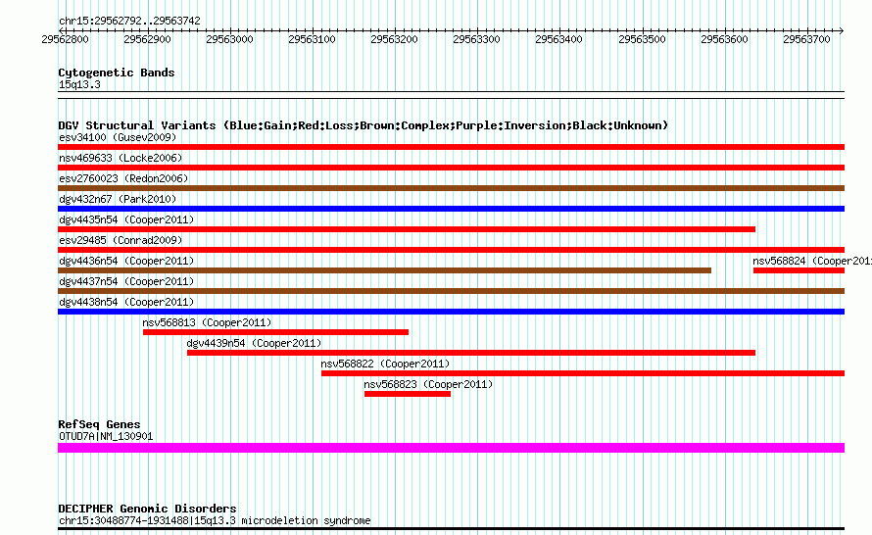
Task: Click the esv2760023 (Redon2006) brown complex bar
Action: [x=451, y=188]
